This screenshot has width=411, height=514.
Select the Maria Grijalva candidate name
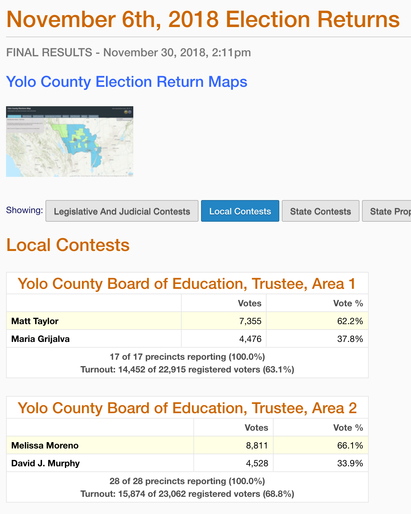(x=40, y=339)
